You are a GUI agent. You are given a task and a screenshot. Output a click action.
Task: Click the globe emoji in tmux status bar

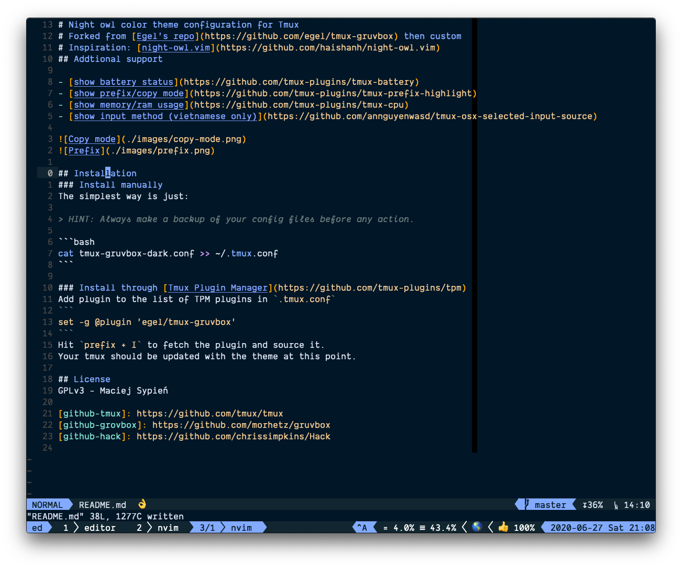tap(477, 527)
